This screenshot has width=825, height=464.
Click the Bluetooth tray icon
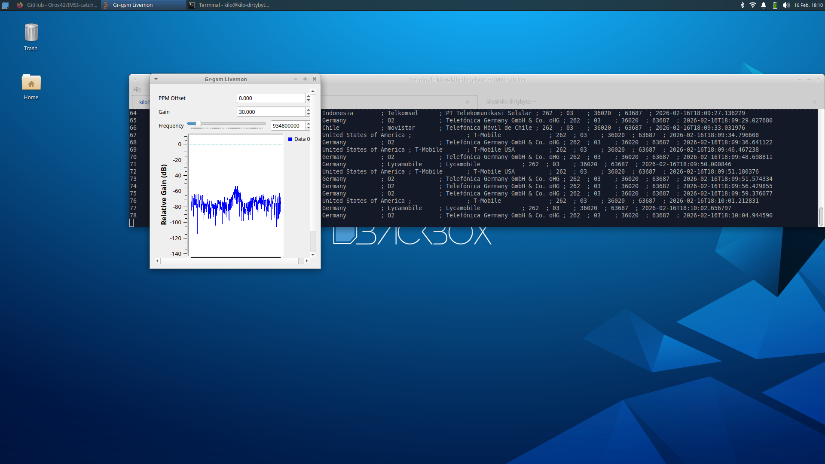pyautogui.click(x=742, y=5)
